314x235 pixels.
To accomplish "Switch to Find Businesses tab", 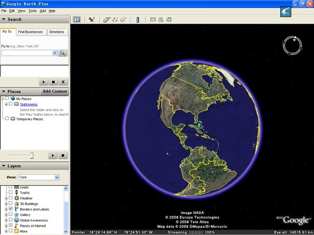I will [30, 32].
